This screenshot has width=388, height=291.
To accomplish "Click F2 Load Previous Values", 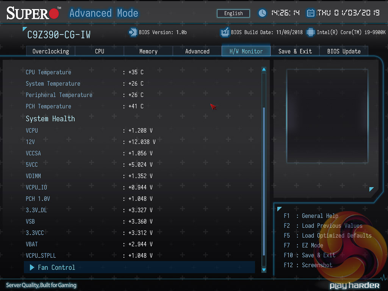I will pos(323,226).
